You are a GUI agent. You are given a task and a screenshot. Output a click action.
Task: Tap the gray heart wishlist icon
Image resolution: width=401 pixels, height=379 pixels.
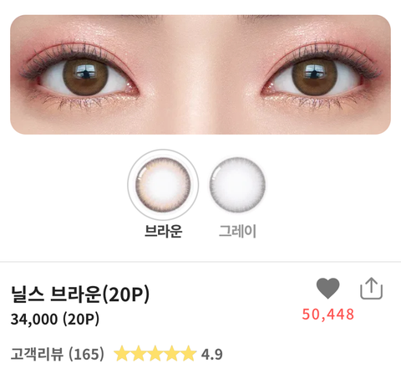click(327, 288)
